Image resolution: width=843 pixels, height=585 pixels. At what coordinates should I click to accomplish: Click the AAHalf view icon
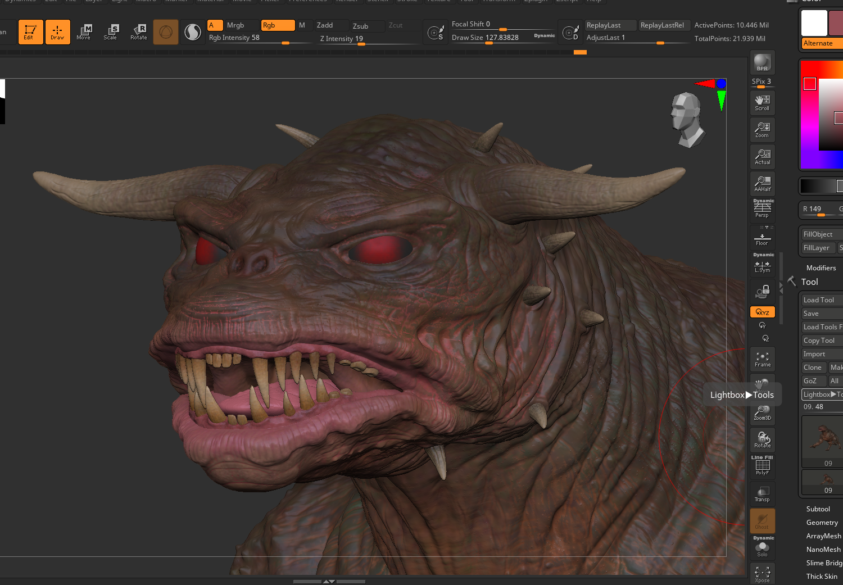[762, 184]
